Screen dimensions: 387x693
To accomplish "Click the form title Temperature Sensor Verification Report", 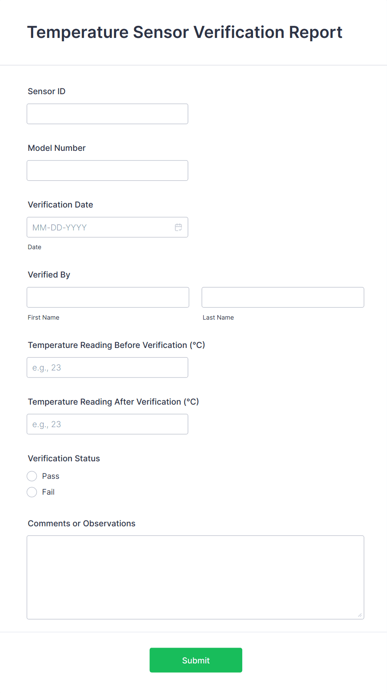I will [x=185, y=32].
